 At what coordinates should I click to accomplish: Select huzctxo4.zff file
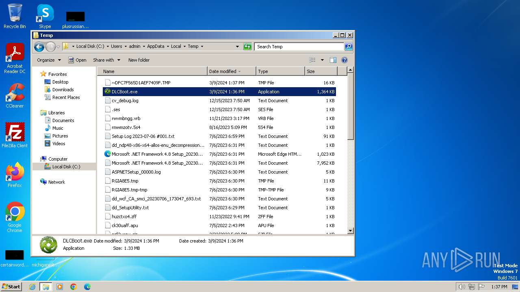click(219, 217)
